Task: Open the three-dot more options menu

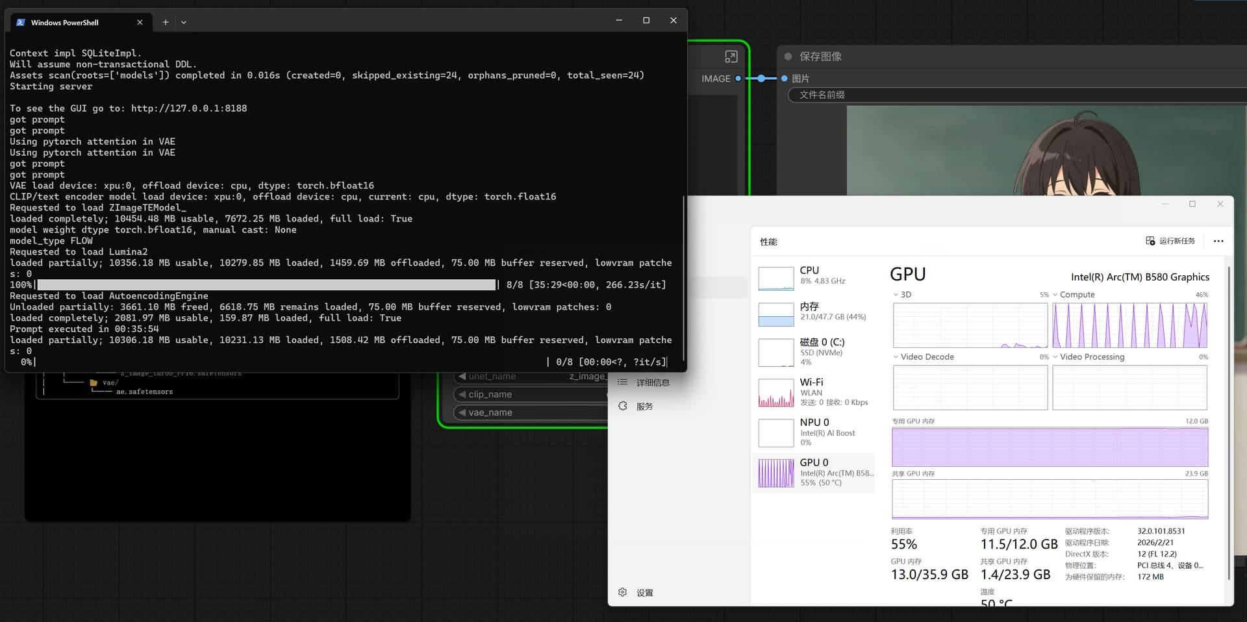Action: pyautogui.click(x=1218, y=241)
